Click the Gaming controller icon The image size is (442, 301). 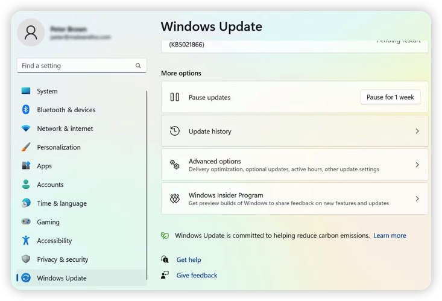click(x=26, y=221)
